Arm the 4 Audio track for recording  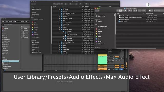pos(122,57)
